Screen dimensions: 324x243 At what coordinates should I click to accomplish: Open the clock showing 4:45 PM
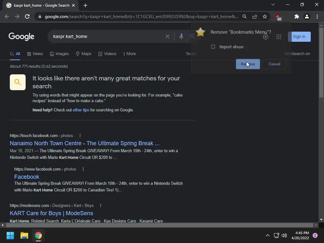click(x=300, y=235)
